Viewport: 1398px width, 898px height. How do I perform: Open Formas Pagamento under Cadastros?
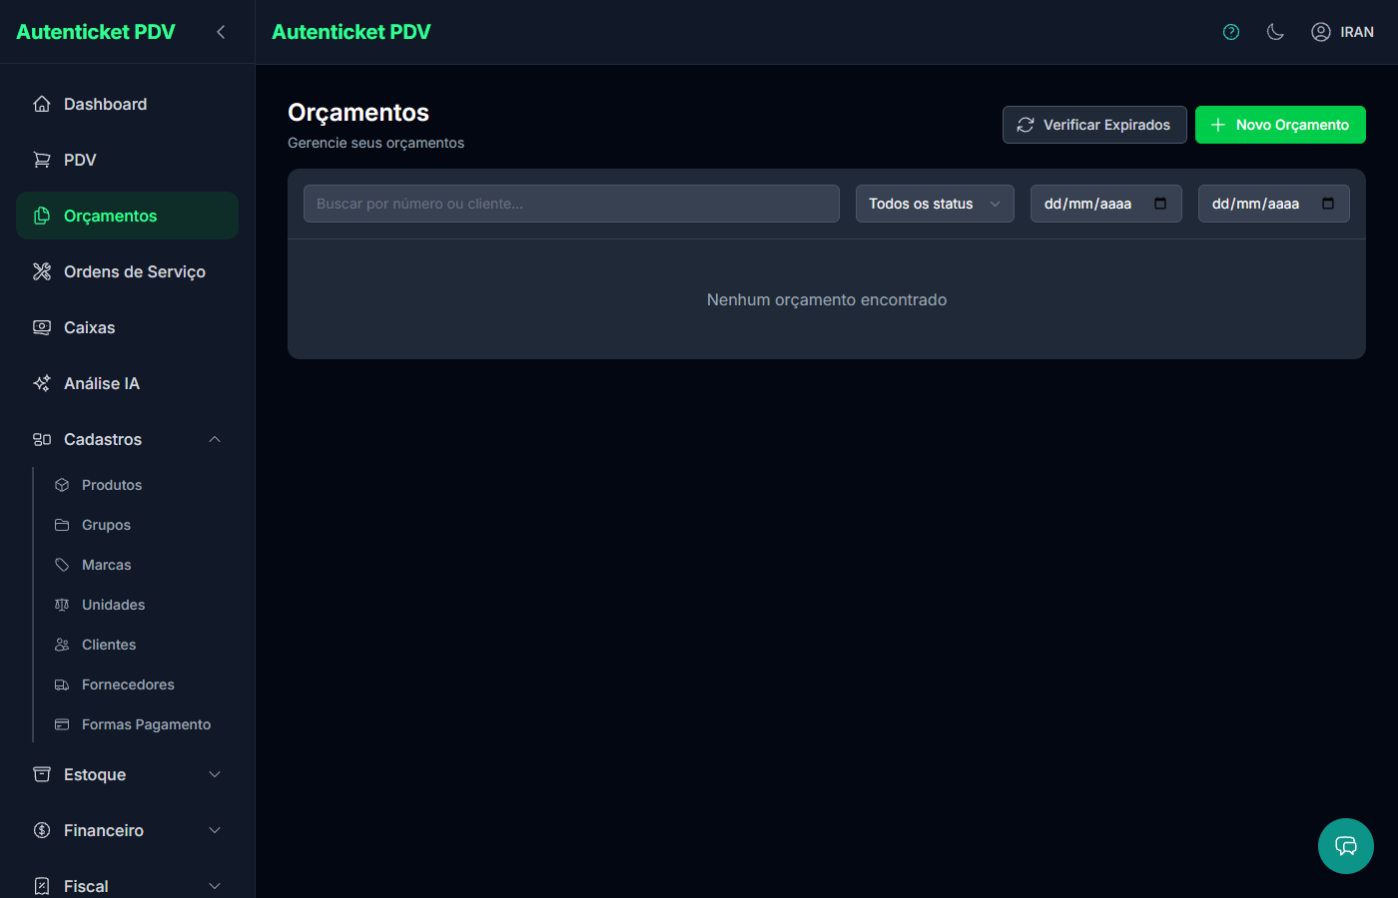[146, 724]
